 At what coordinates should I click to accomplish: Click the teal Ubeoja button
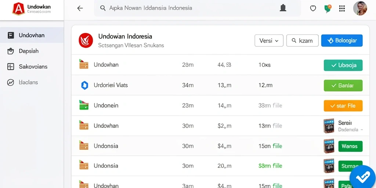(343, 65)
